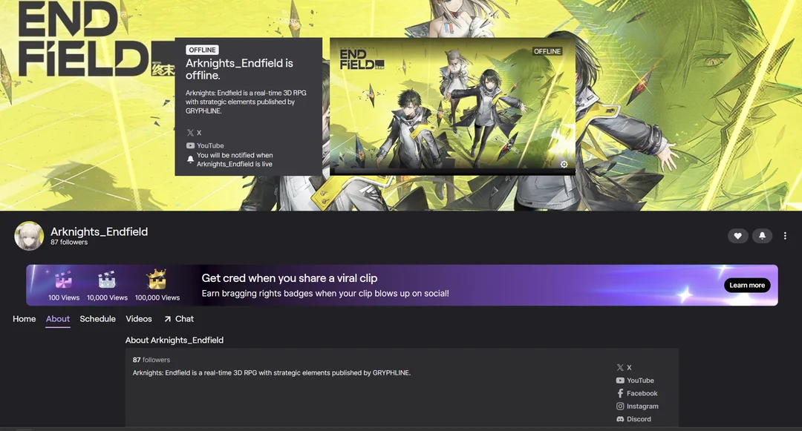Switch to the Home tab
The image size is (802, 431).
pos(24,319)
